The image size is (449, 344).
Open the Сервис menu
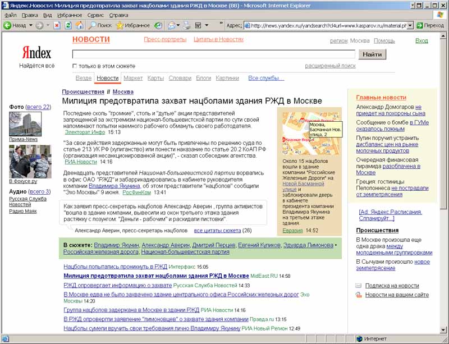point(95,15)
